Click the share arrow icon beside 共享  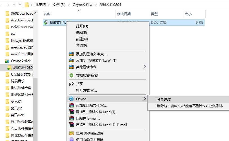(x=72, y=84)
